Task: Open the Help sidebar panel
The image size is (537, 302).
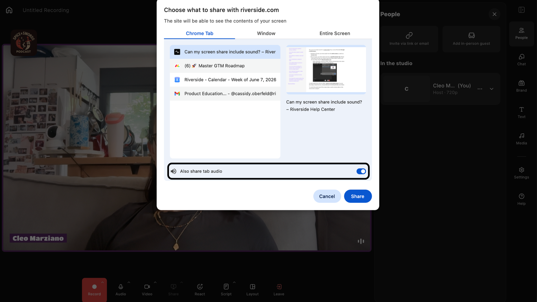Action: (521, 199)
